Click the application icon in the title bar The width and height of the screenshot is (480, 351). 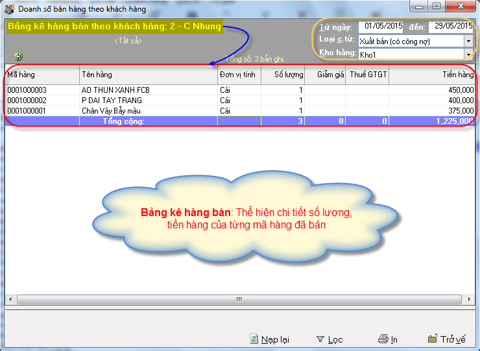tap(10, 9)
